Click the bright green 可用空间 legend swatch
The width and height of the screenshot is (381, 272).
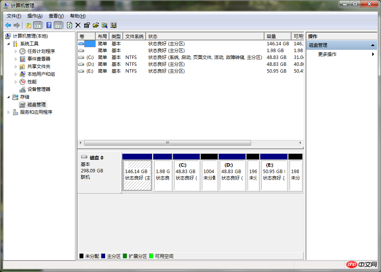151,256
